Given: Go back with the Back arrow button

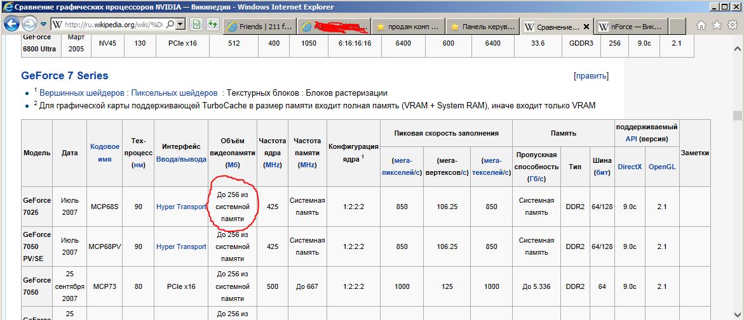Looking at the screenshot, I should pos(13,23).
